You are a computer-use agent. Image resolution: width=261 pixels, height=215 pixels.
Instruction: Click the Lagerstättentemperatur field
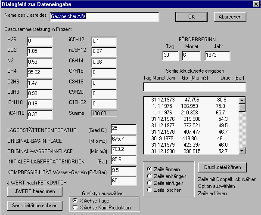pyautogui.click(x=124, y=129)
